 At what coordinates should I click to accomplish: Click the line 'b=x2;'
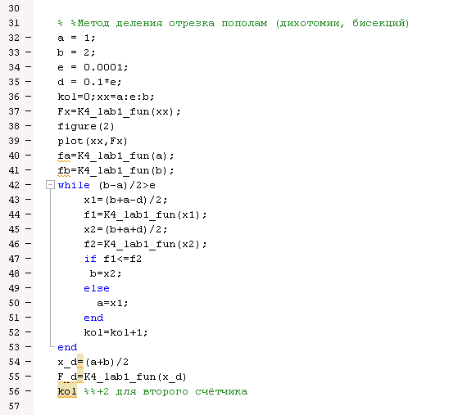click(x=106, y=273)
